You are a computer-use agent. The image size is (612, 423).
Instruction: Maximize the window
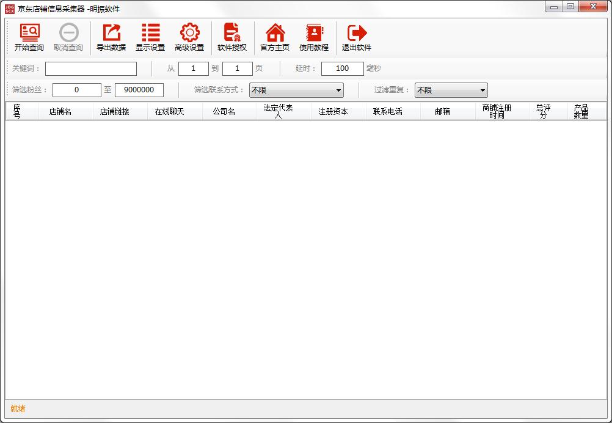[x=570, y=7]
